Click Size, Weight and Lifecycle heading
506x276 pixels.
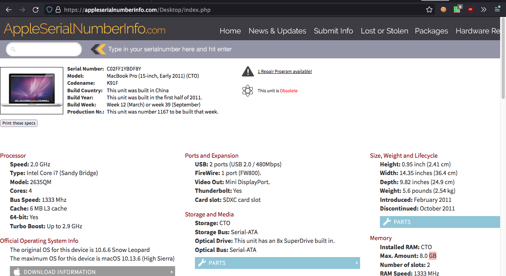coord(404,155)
